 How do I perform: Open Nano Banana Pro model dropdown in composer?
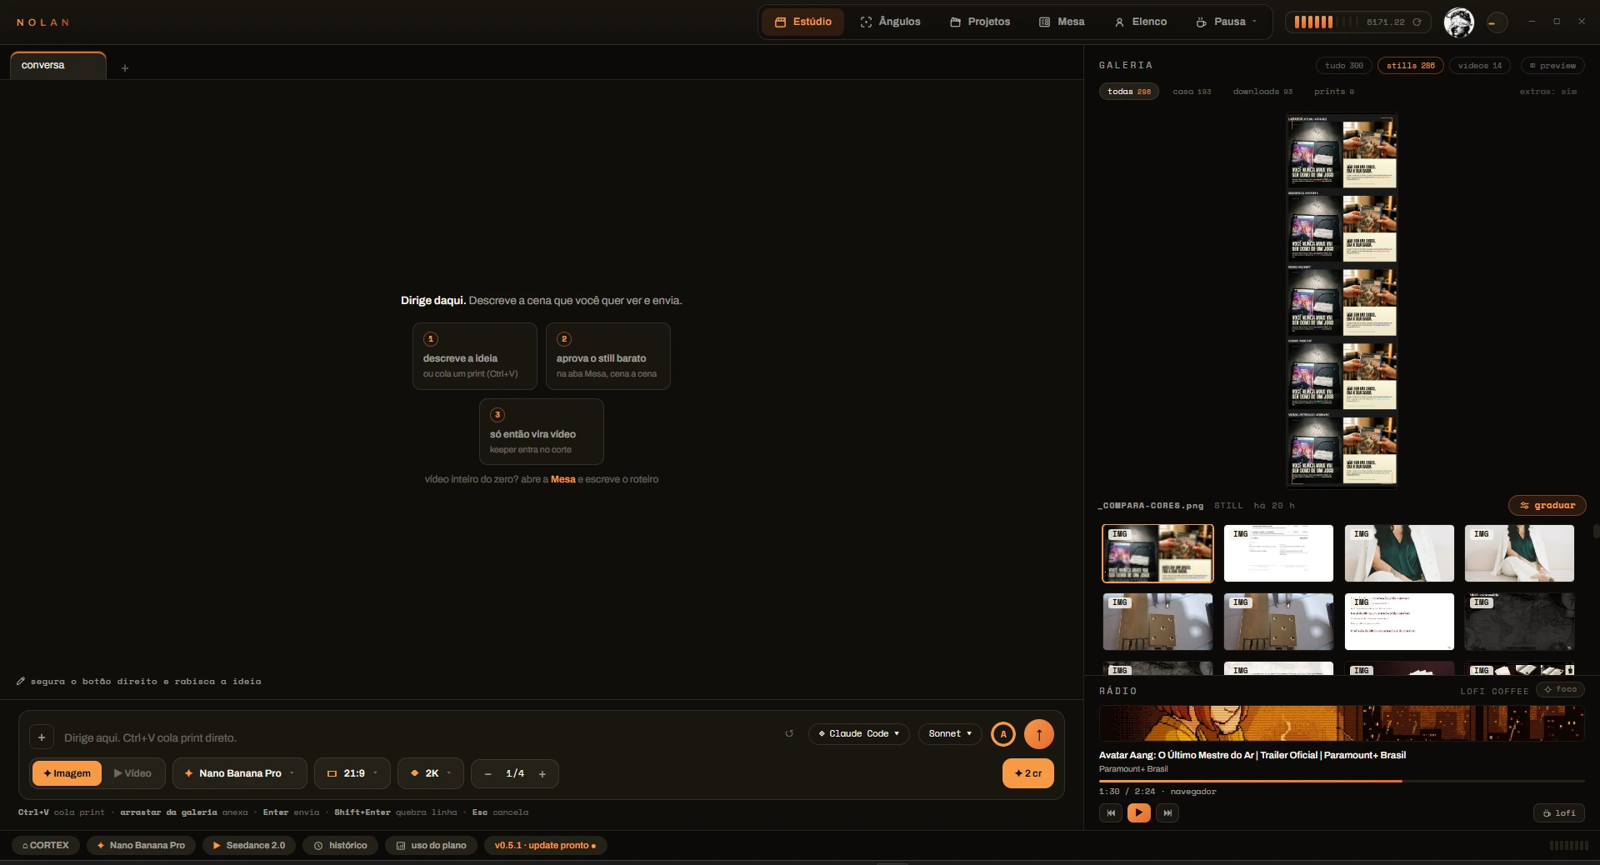(x=240, y=773)
